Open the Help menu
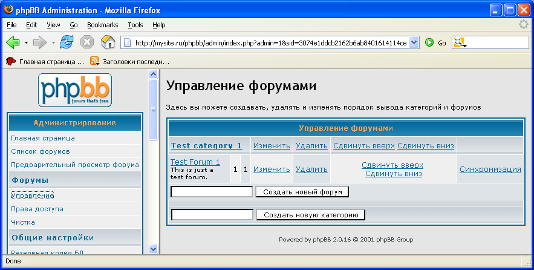This screenshot has width=534, height=270. [158, 25]
